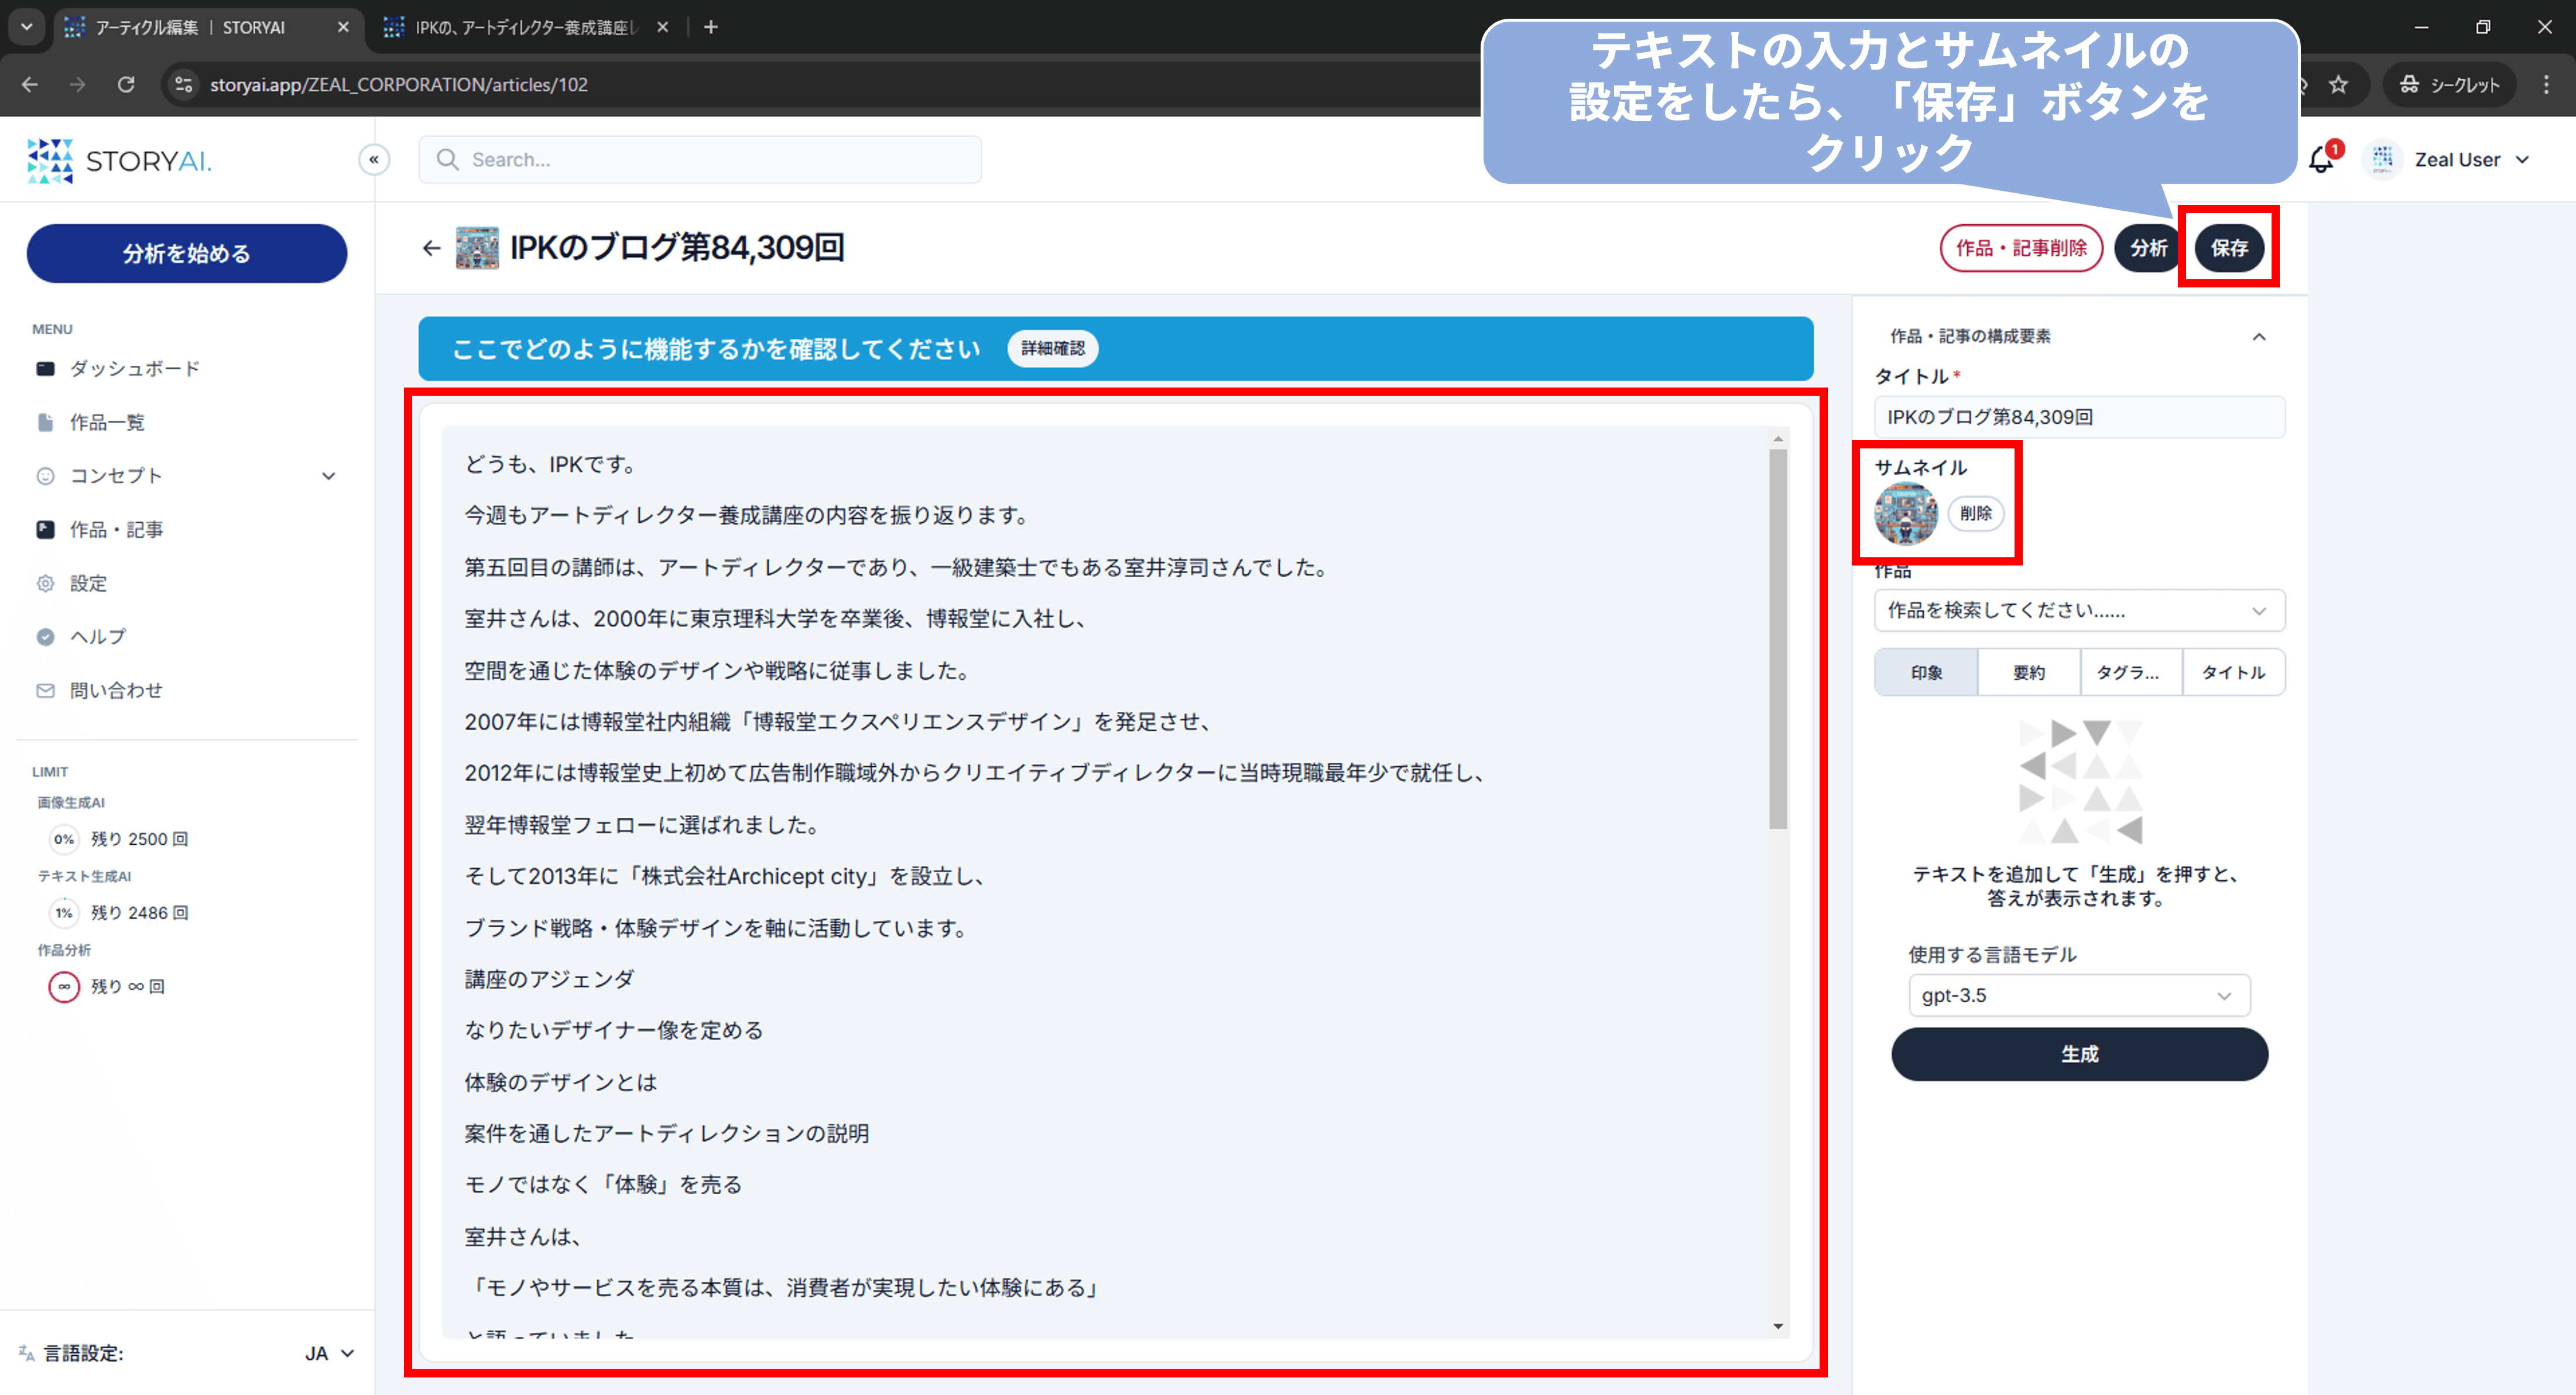Open ヘルプ in the sidebar
Image resolution: width=2576 pixels, height=1395 pixels.
point(98,637)
